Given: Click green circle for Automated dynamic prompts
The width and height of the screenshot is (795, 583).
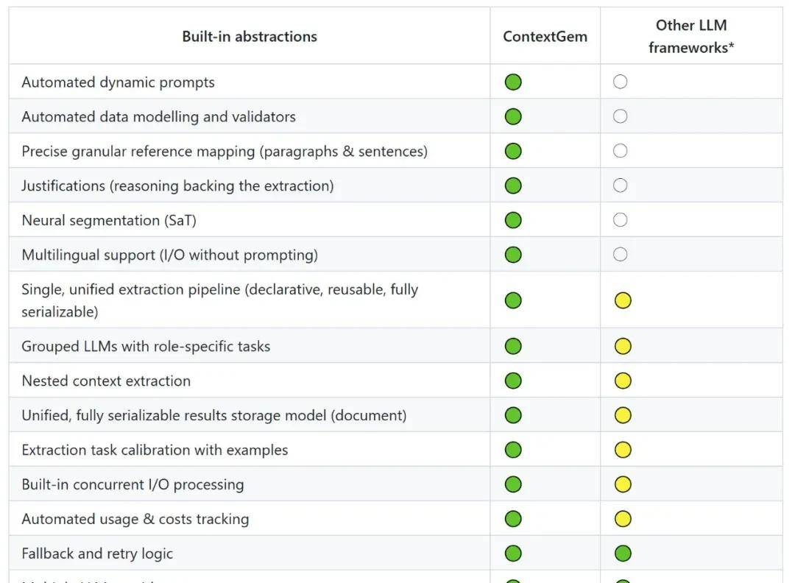Looking at the screenshot, I should 513,82.
